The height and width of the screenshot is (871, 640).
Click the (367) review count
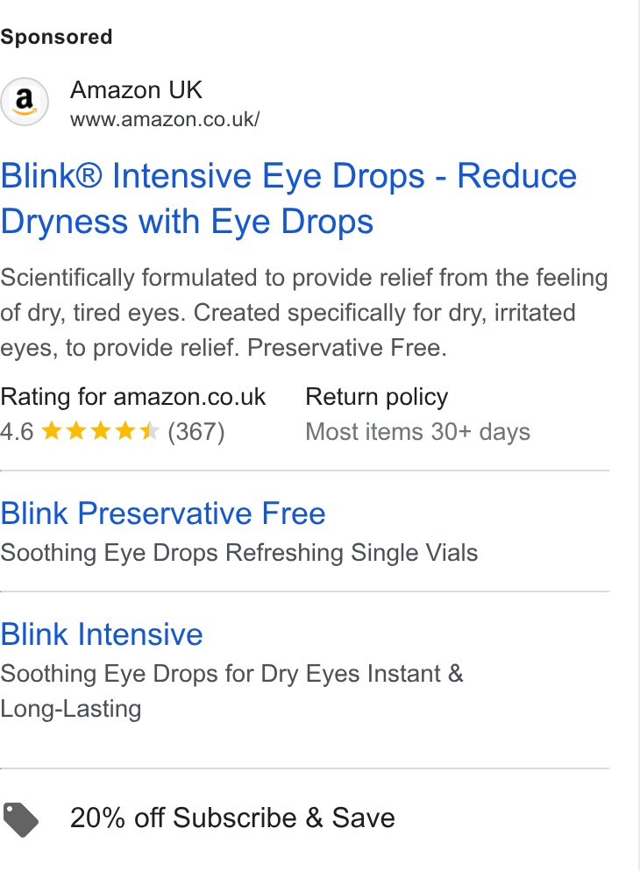[196, 432]
